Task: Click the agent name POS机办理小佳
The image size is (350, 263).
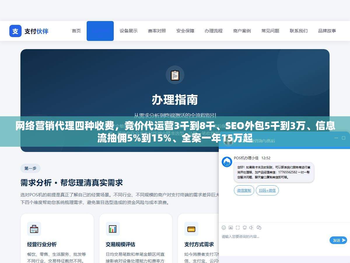Action: click(246, 158)
